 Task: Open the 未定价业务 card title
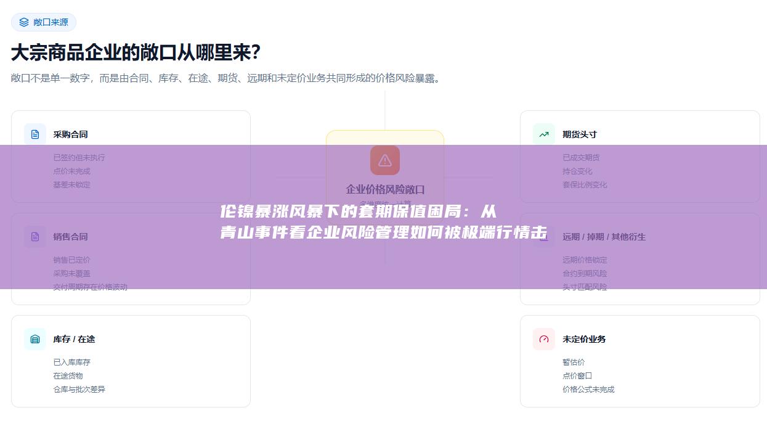pyautogui.click(x=584, y=339)
